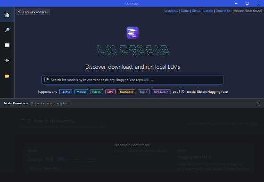Select the MPT architecture tag
The image size is (264, 182).
coord(110,92)
